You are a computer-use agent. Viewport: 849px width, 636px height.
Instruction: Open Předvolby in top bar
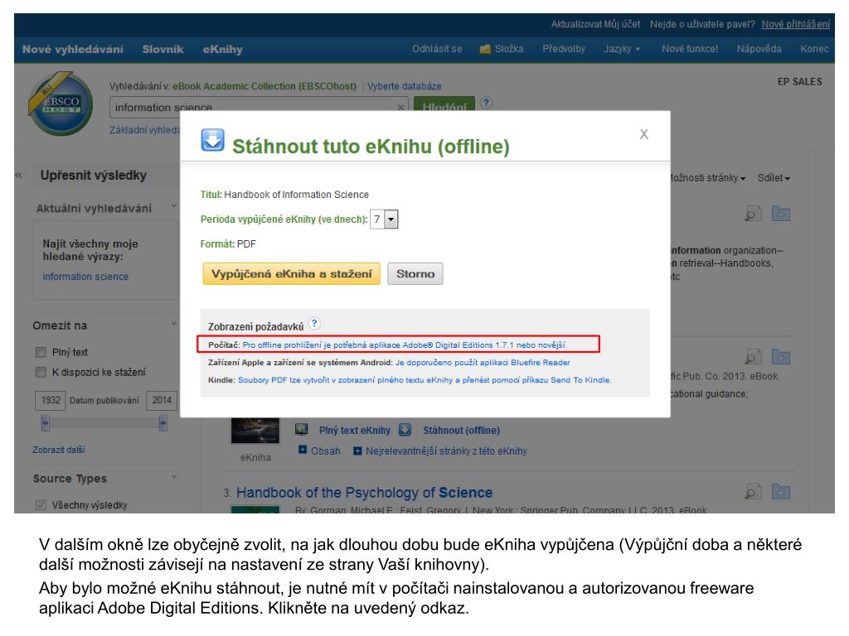[x=564, y=49]
